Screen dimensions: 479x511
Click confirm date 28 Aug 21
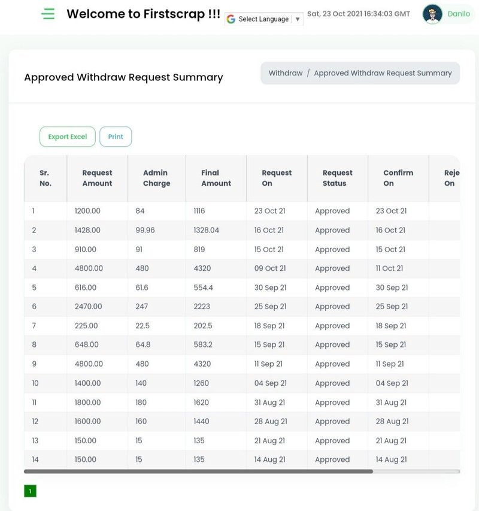[x=392, y=421]
